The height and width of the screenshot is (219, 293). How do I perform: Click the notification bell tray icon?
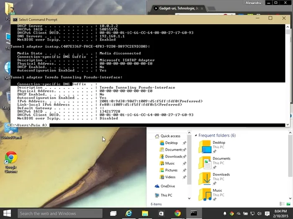(x=225, y=214)
